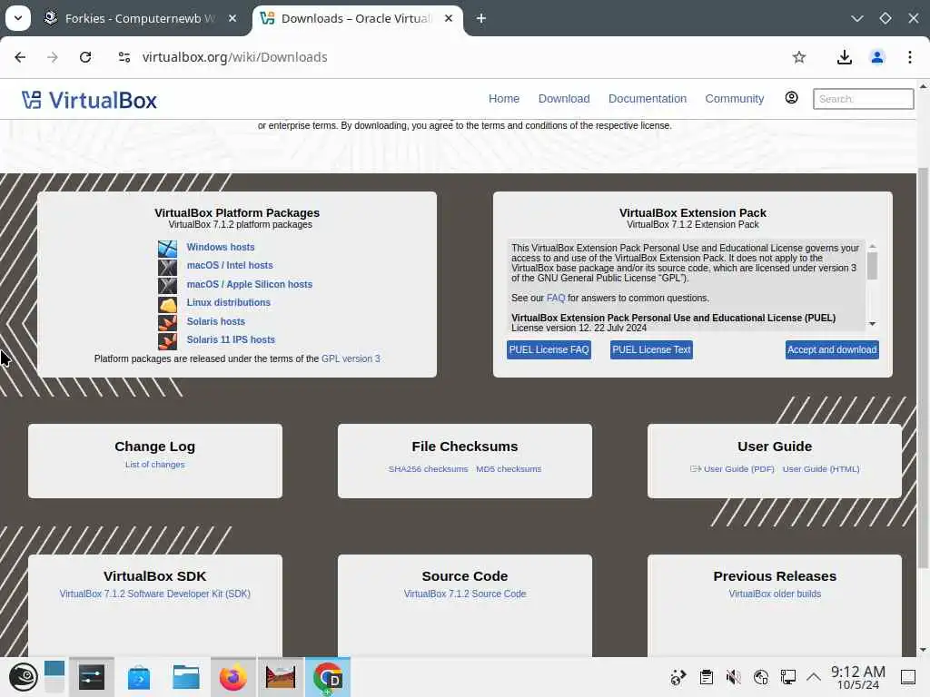The width and height of the screenshot is (930, 697).
Task: Open the Linux distributions link
Action: (228, 302)
